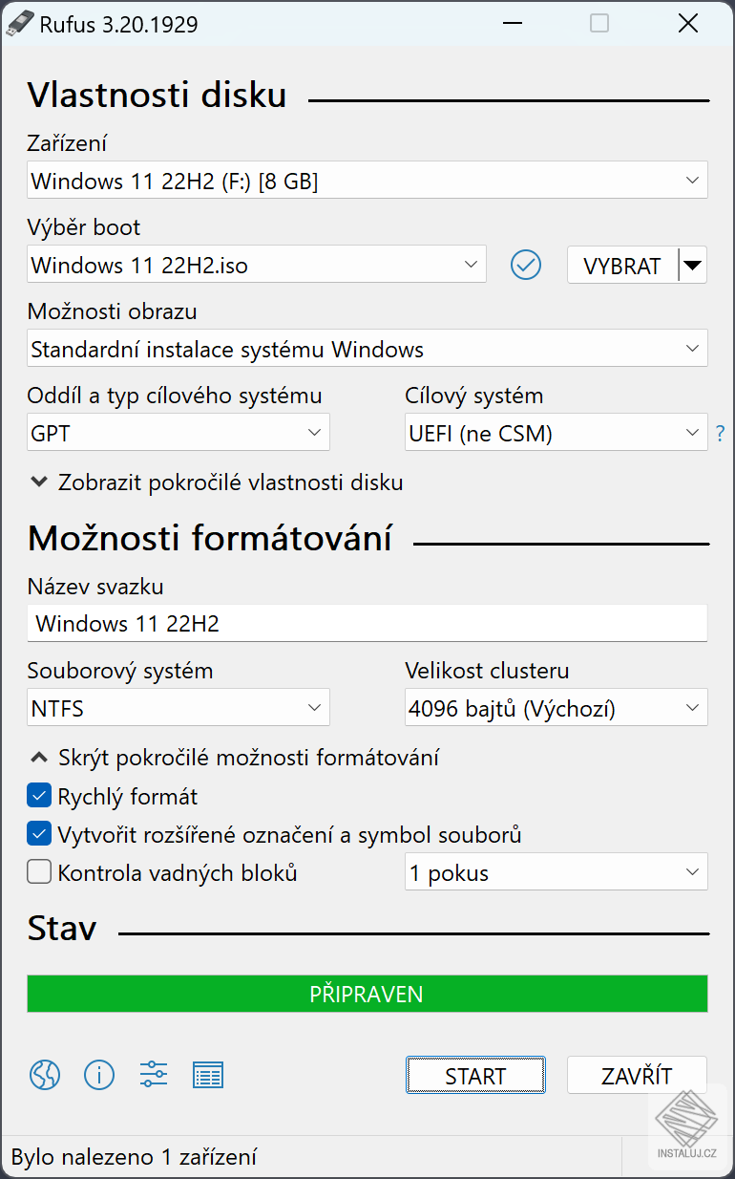Click the ZAVŘÍT button
Image resolution: width=735 pixels, height=1179 pixels.
[637, 1075]
